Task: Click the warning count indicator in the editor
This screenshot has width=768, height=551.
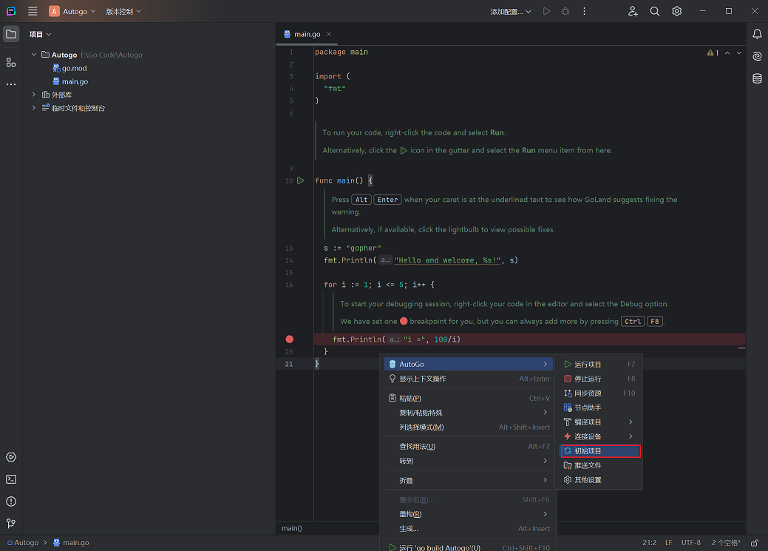Action: (713, 53)
